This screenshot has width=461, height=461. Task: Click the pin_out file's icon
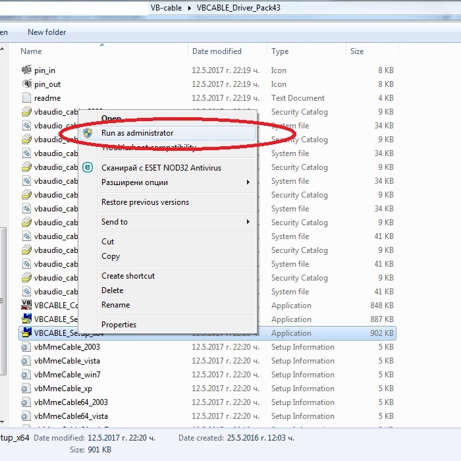point(26,84)
